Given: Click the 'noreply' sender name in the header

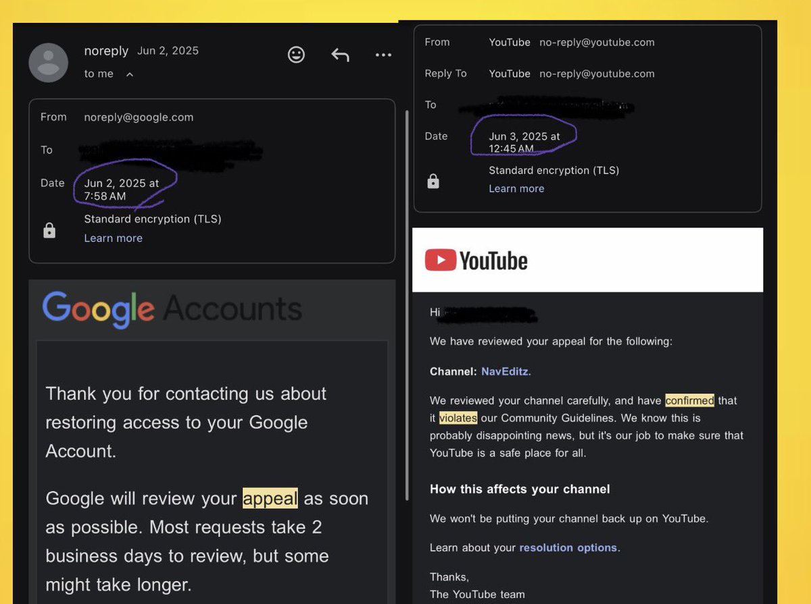Looking at the screenshot, I should [x=106, y=51].
